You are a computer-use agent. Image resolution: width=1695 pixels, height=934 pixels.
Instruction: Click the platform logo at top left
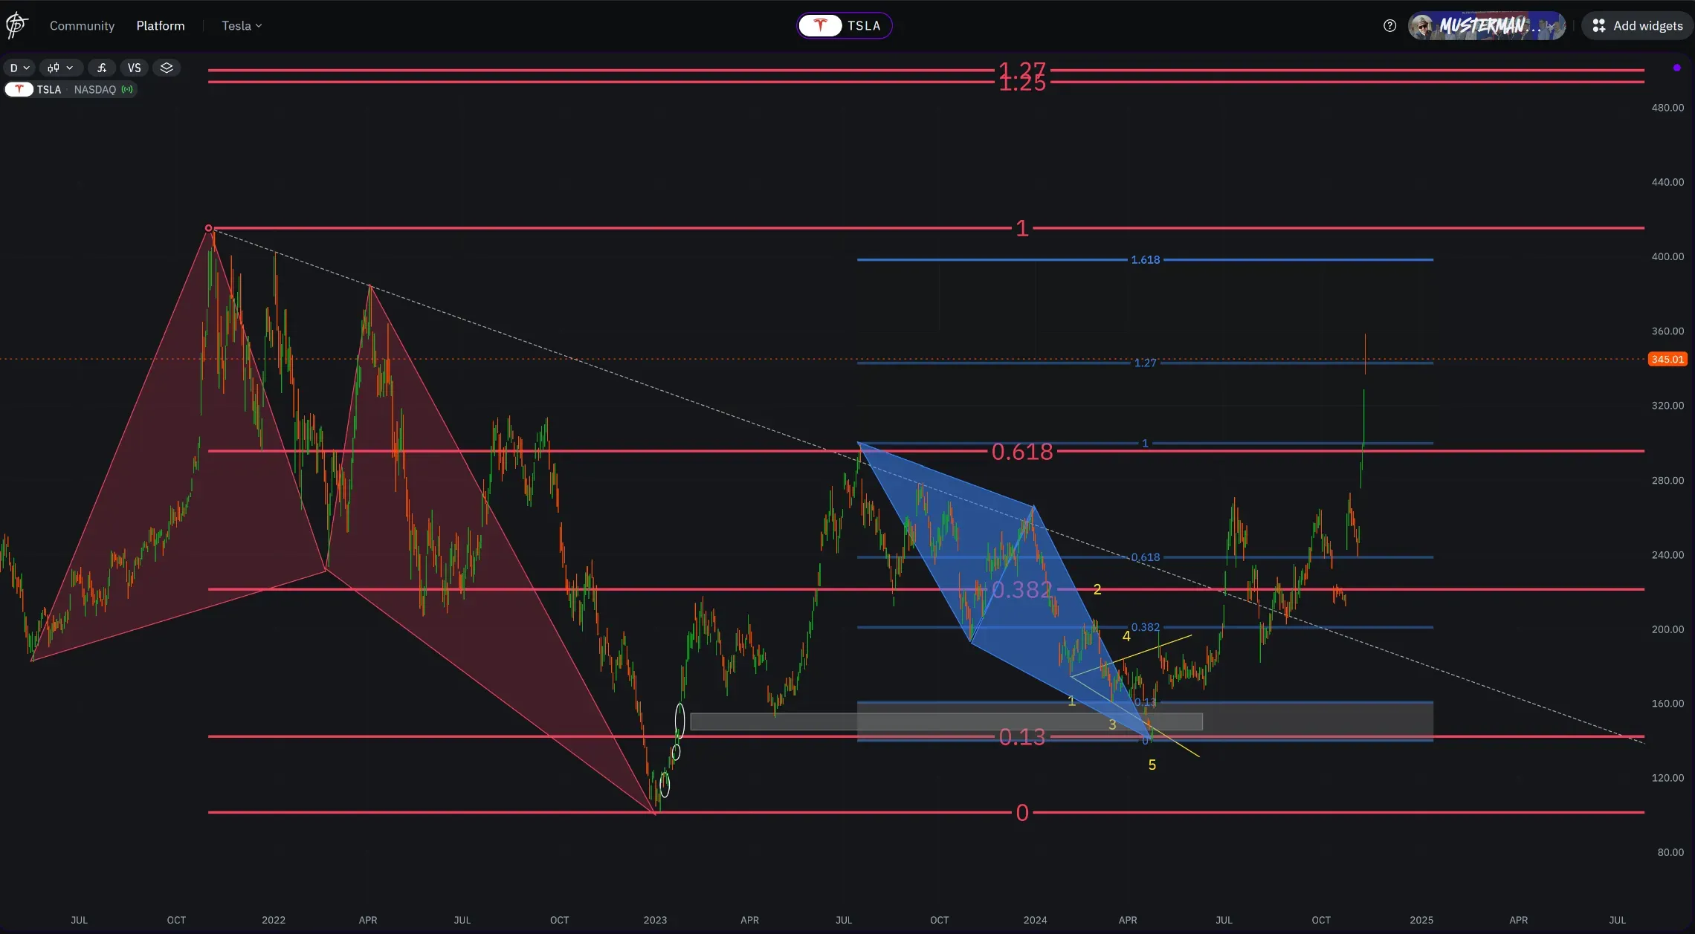pyautogui.click(x=16, y=26)
